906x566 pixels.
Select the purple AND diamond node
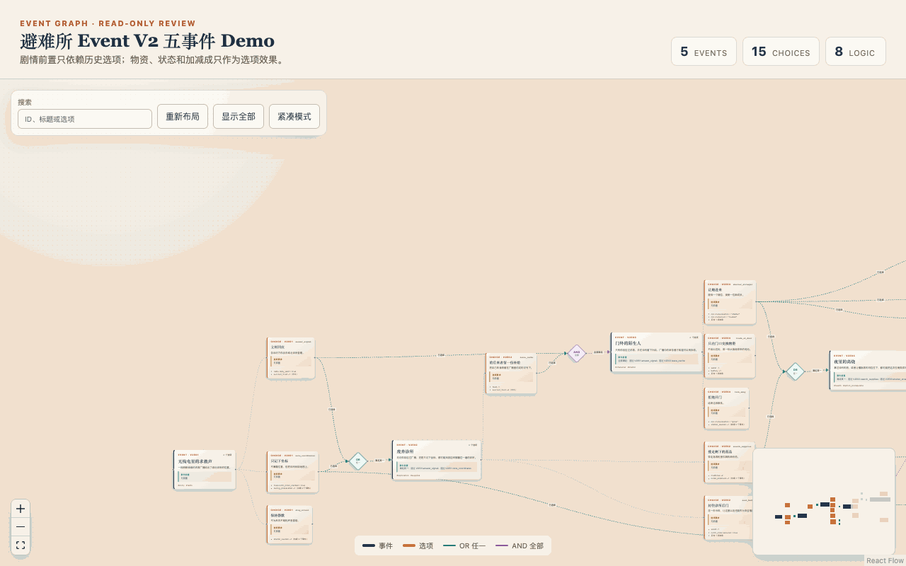[577, 353]
